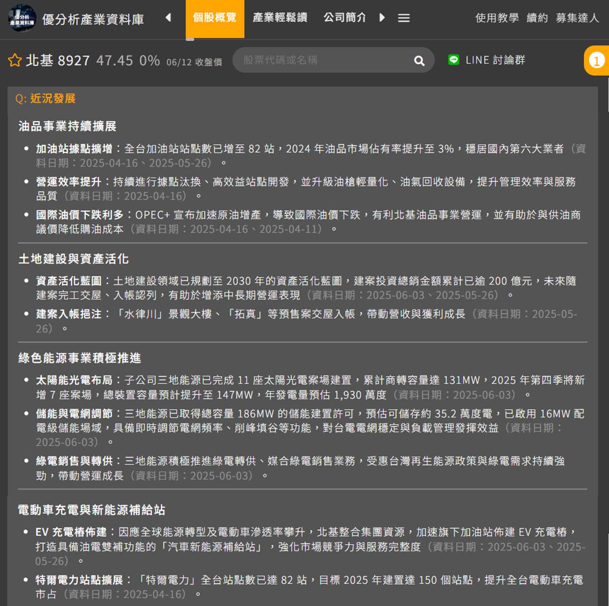Click the stock code or name search field
609x606 pixels.
point(333,60)
